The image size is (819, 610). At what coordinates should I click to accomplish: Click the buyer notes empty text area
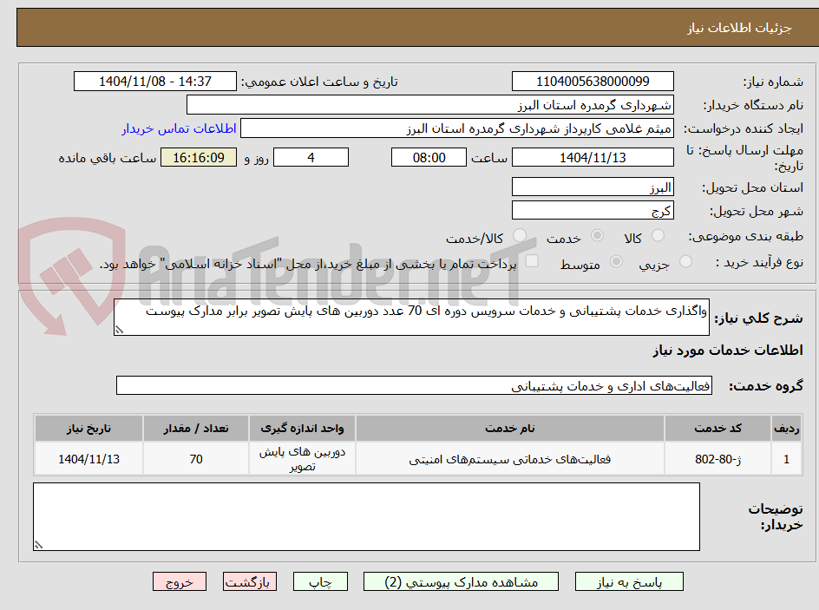pyautogui.click(x=366, y=516)
